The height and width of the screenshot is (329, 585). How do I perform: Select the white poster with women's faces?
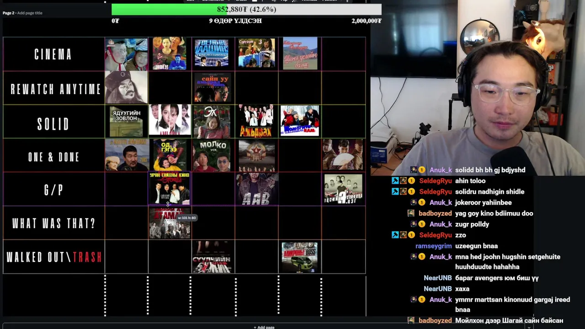pos(170,120)
